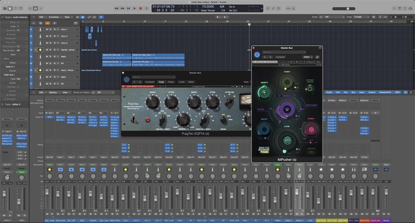The width and height of the screenshot is (415, 223).
Task: Click Redo in PuigTec plugin window
Action: pyautogui.click(x=191, y=82)
